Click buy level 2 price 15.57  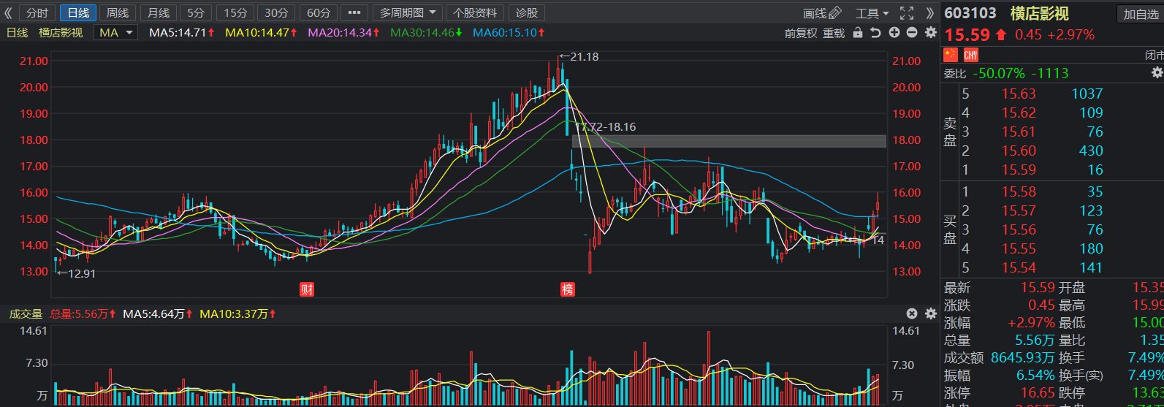pos(1019,210)
